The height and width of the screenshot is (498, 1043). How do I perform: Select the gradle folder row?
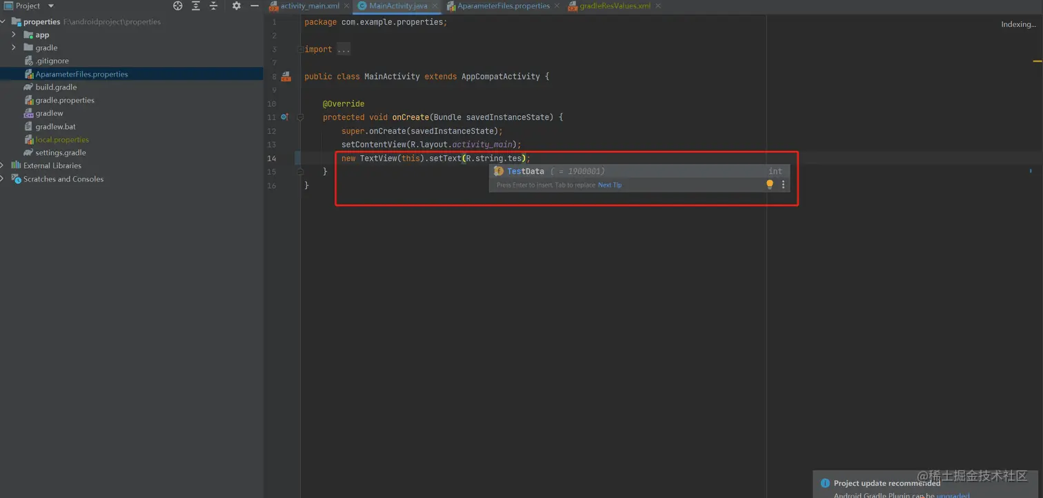132,48
